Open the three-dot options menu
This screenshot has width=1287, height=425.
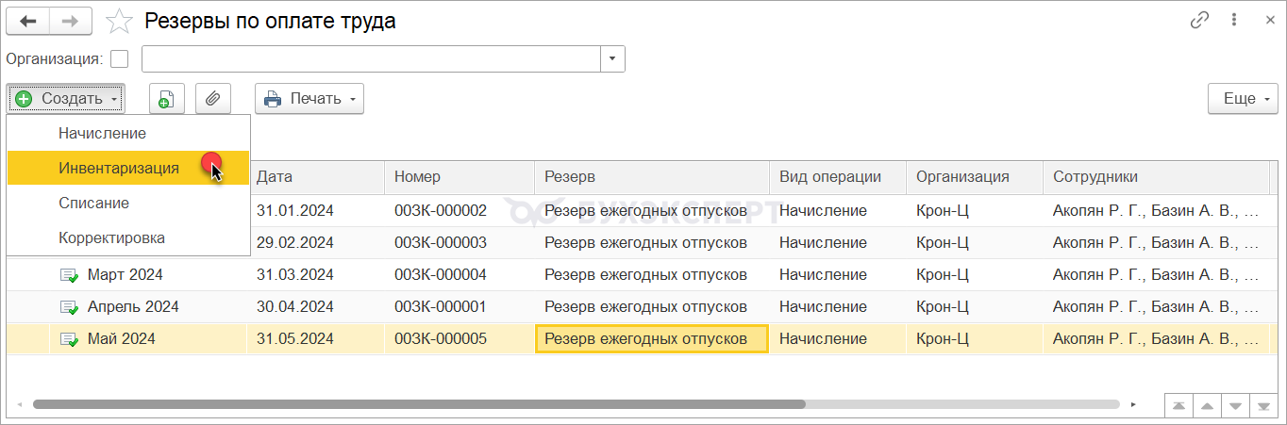[1234, 21]
